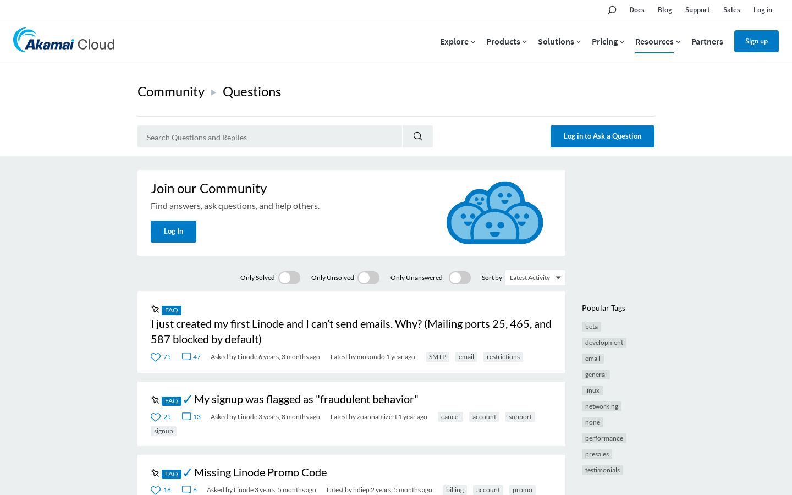Like the fraudulent behavior question with 25 hearts
The height and width of the screenshot is (495, 792).
(156, 417)
